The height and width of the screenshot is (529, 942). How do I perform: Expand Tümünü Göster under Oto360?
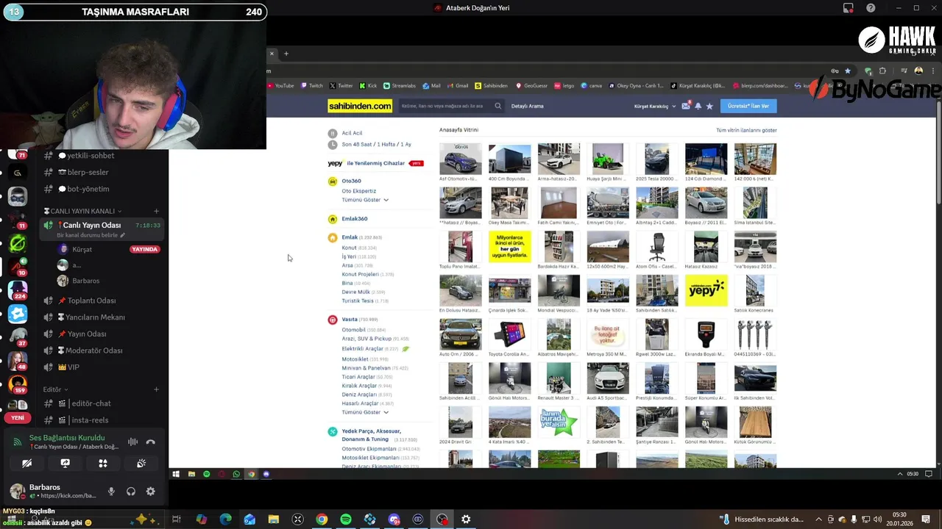click(365, 200)
